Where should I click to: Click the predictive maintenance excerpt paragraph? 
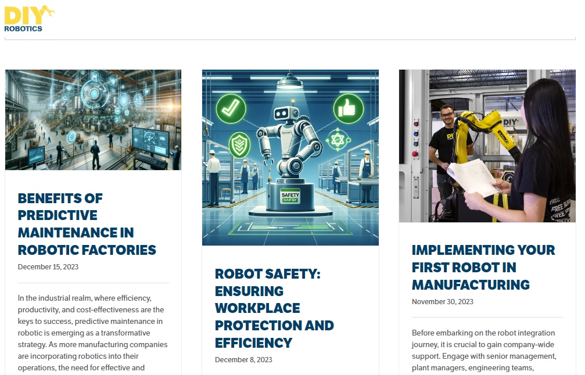[92, 333]
